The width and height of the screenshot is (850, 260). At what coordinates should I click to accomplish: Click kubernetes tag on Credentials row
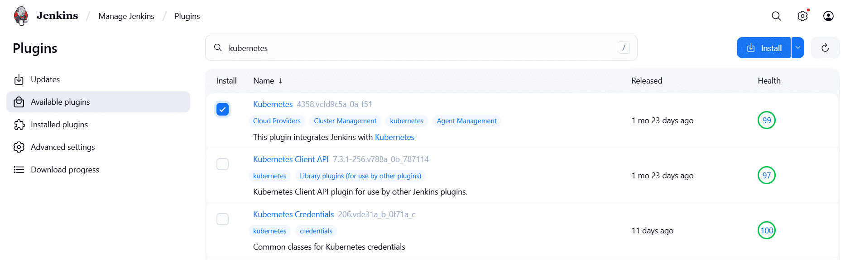269,231
